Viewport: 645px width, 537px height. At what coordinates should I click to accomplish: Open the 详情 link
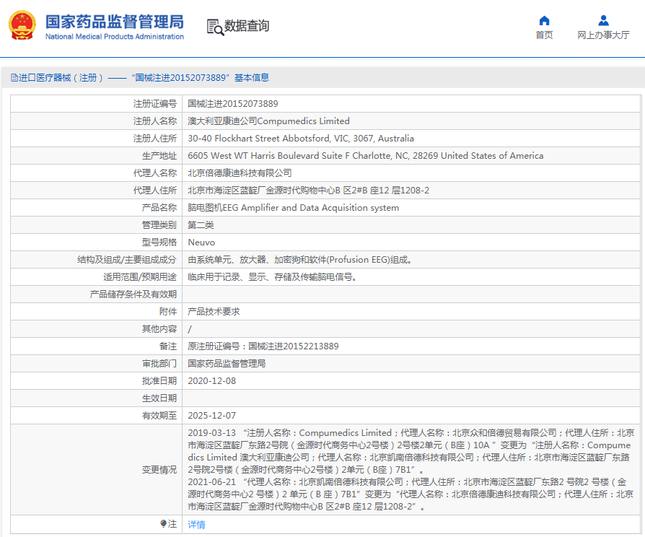tap(196, 525)
